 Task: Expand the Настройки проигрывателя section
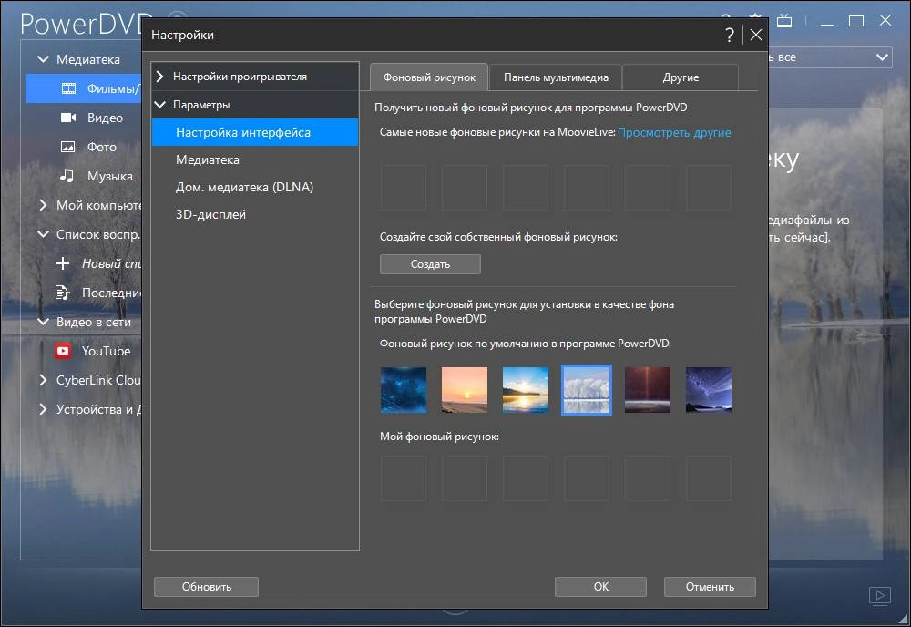[160, 77]
